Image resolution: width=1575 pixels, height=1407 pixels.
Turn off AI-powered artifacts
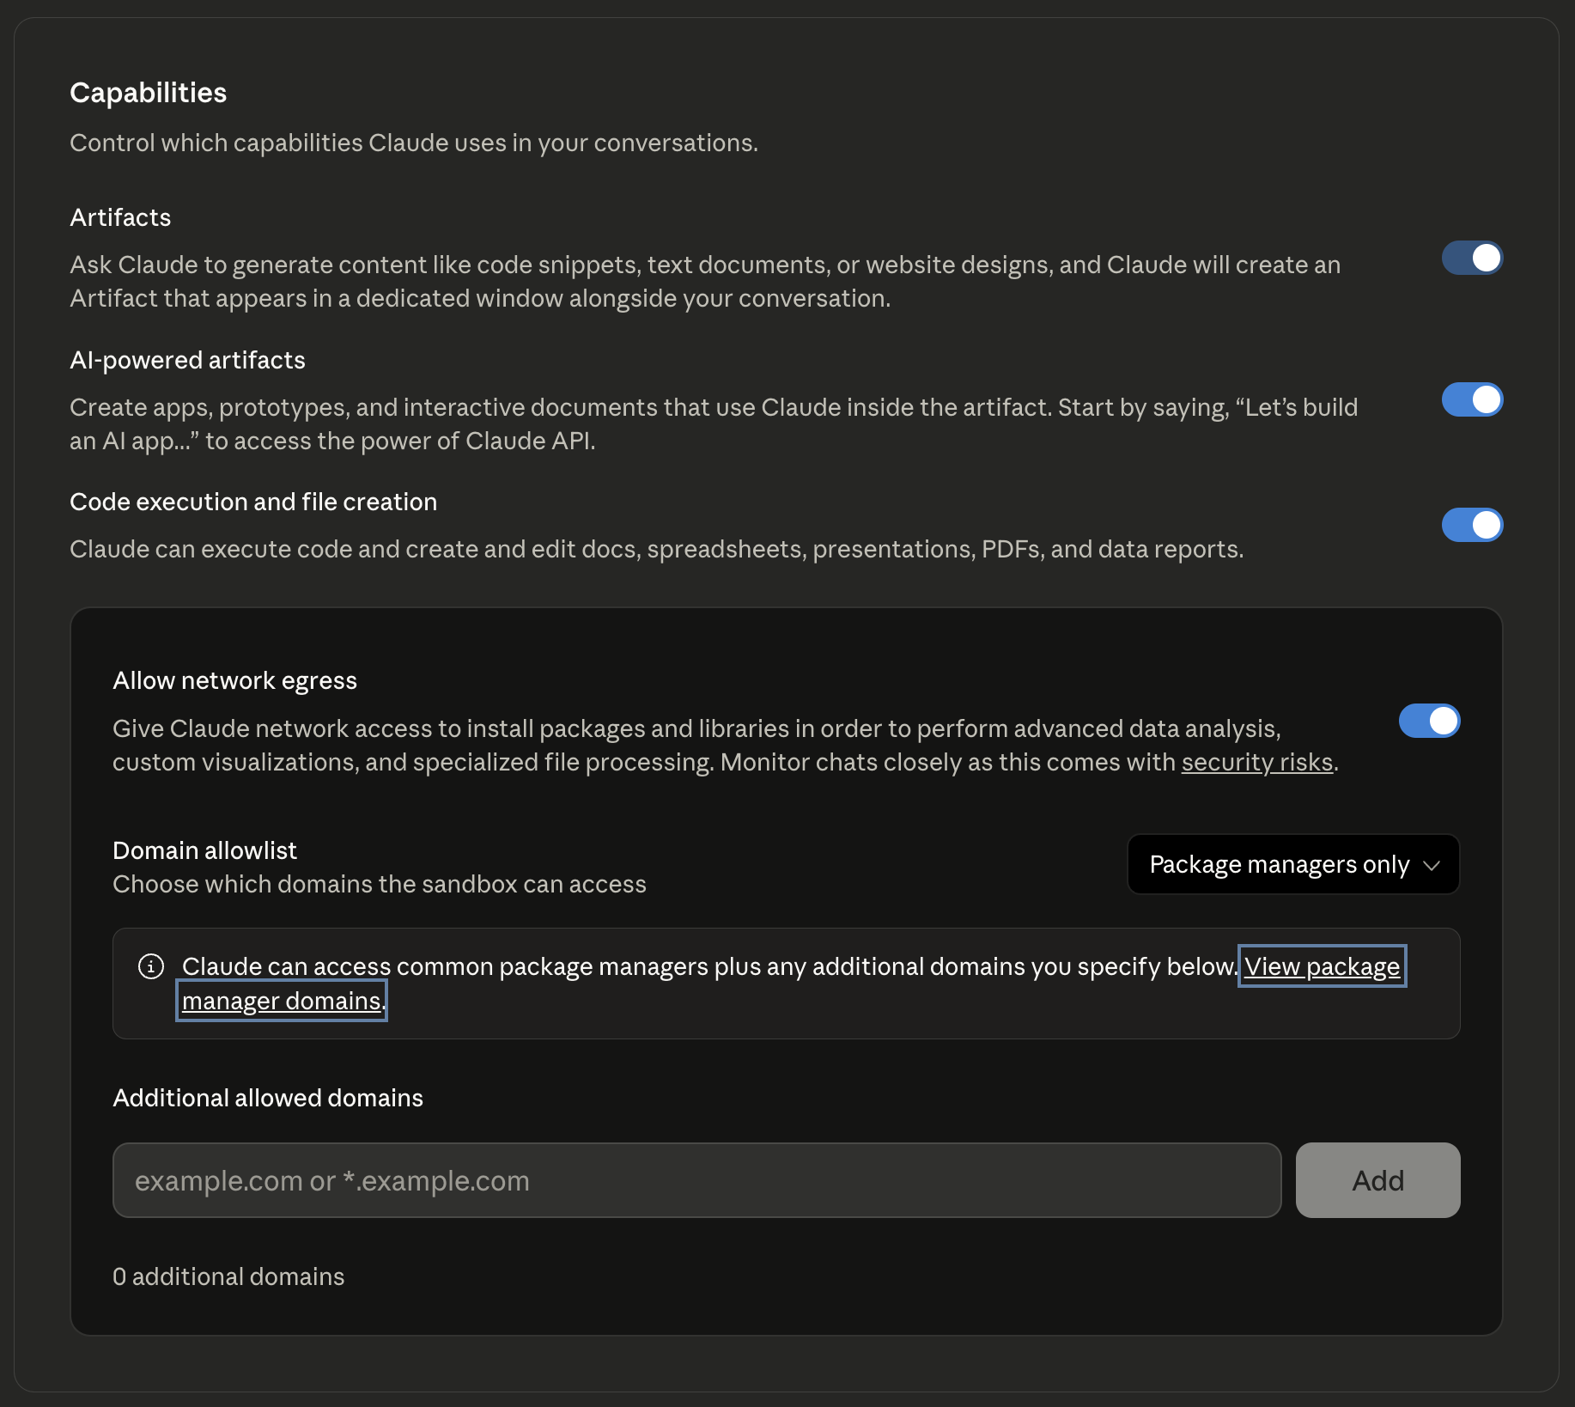coord(1472,399)
